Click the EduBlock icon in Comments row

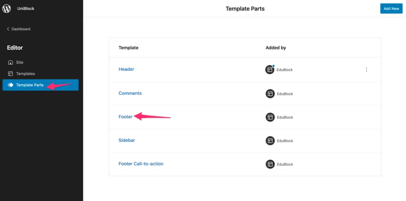[270, 94]
